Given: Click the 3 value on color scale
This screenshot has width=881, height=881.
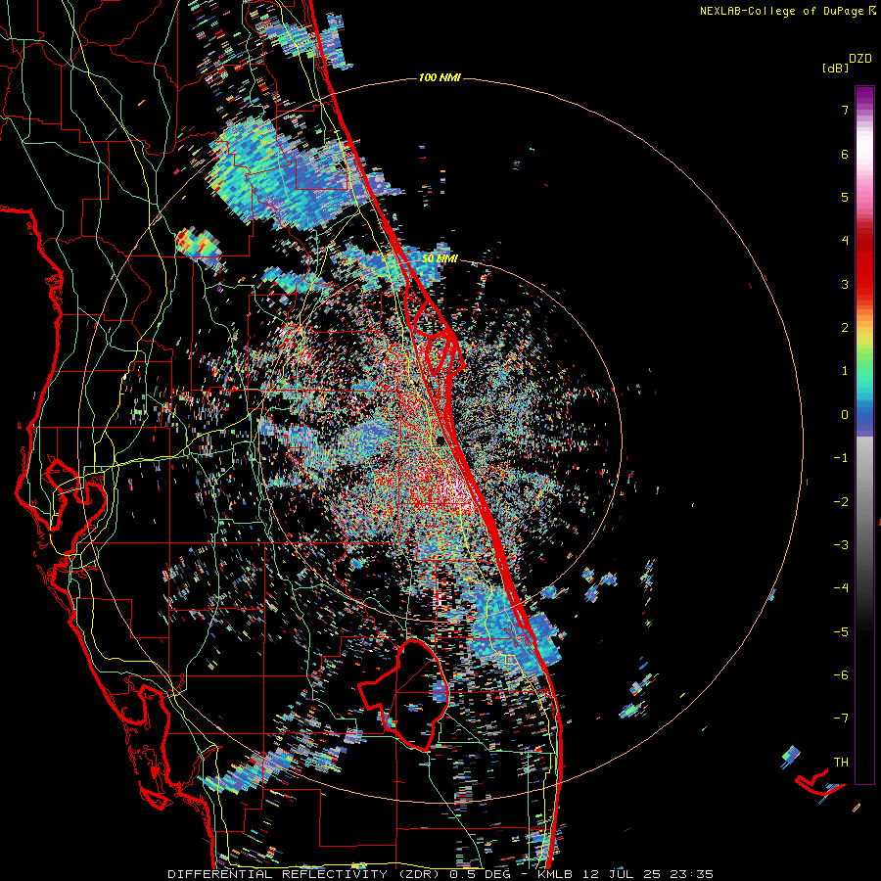Looking at the screenshot, I should (x=845, y=284).
